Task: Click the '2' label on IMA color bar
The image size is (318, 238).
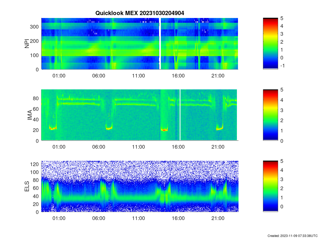Action: click(x=282, y=120)
